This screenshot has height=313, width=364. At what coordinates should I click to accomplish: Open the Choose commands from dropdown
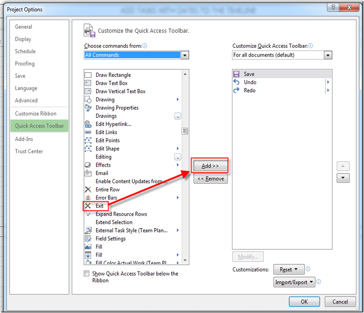185,55
